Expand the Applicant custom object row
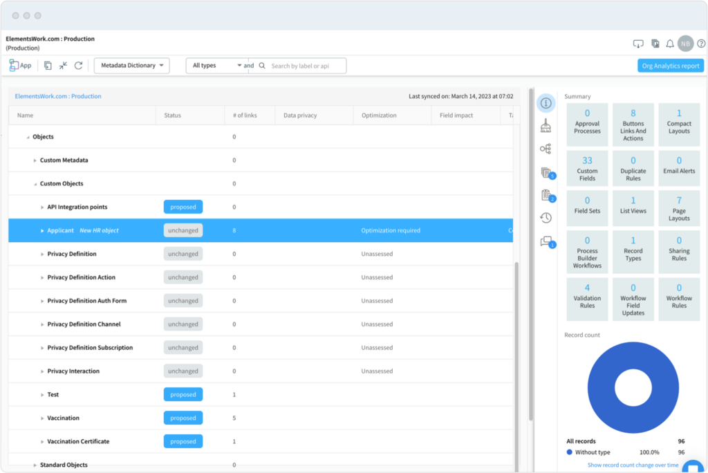The height and width of the screenshot is (473, 708). 41,230
